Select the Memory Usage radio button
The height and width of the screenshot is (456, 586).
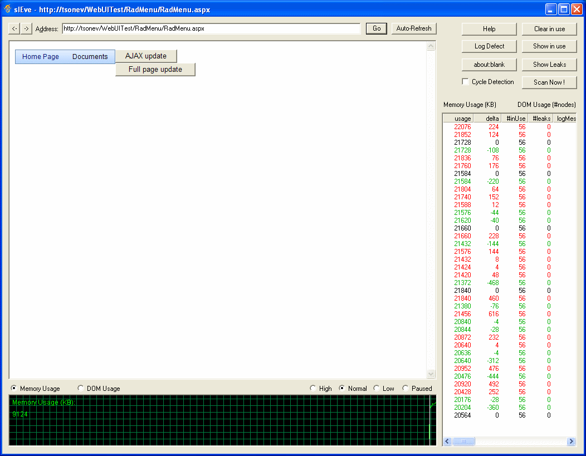(x=14, y=388)
